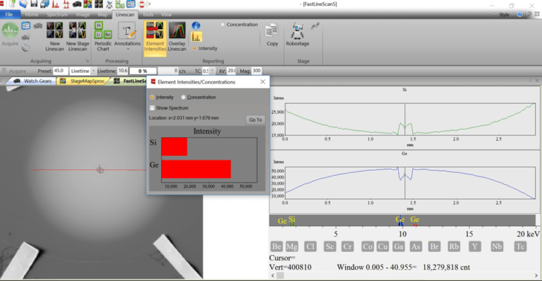Switch to the Home ribbon tab
Viewport: 542px width, 281px height.
click(32, 15)
